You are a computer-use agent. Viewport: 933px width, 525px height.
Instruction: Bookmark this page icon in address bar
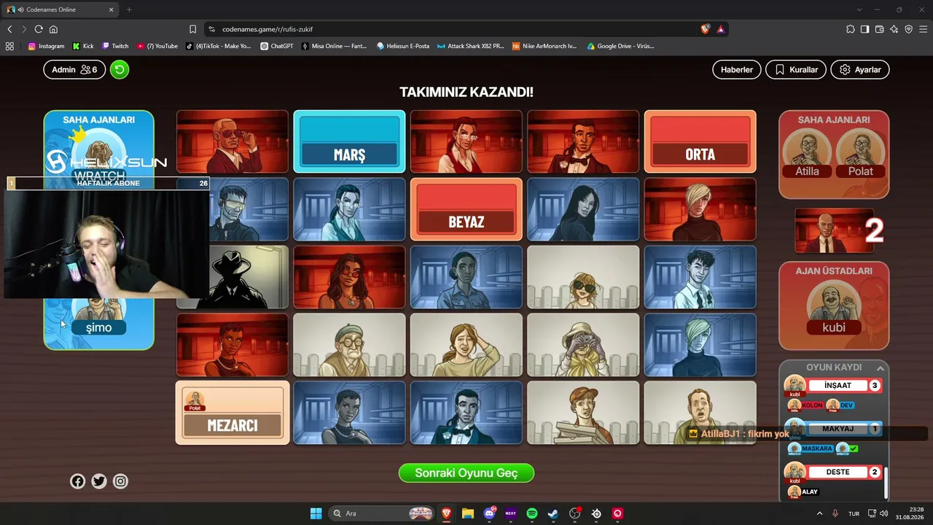(192, 29)
